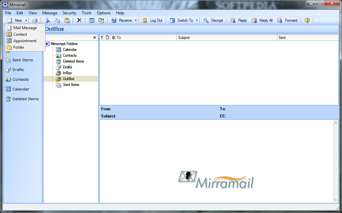
Task: Click inside the message preview area
Action: pos(217,161)
